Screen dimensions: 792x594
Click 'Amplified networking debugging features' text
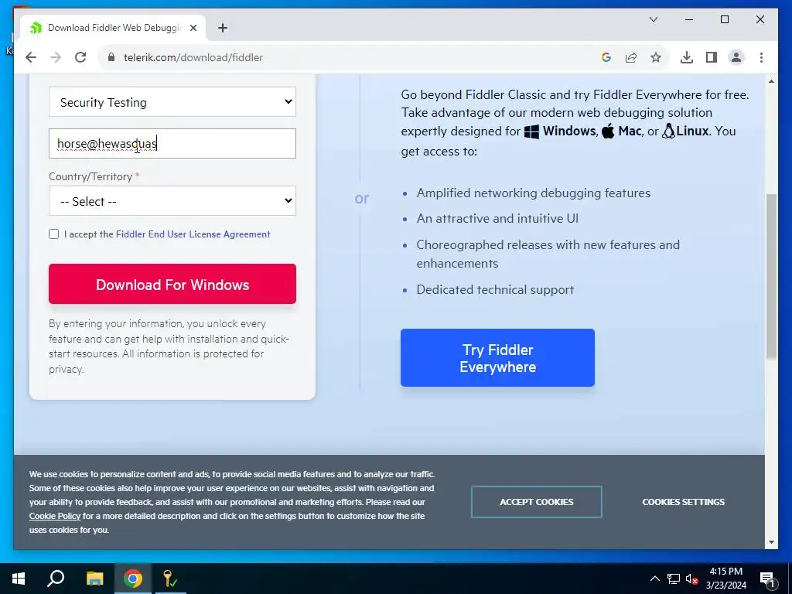coord(534,193)
